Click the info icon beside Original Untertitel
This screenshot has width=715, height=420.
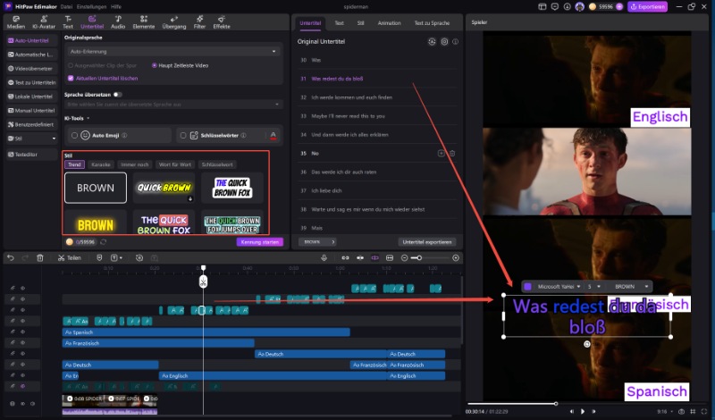(455, 41)
